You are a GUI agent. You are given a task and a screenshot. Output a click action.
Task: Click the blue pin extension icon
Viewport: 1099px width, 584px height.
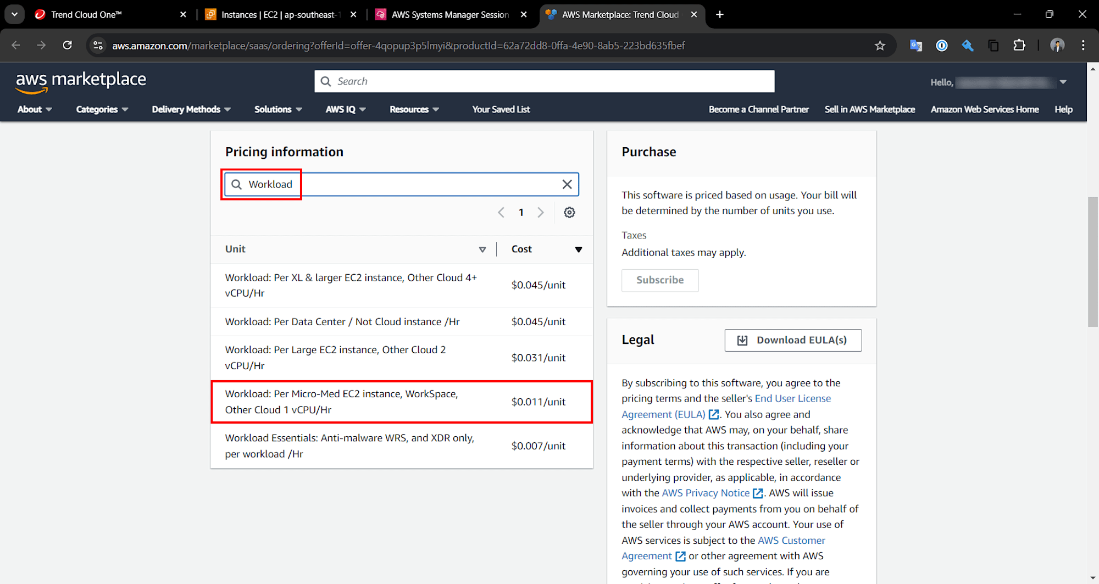click(968, 46)
